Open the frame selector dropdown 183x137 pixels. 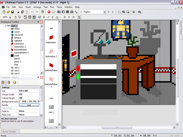coord(105,12)
